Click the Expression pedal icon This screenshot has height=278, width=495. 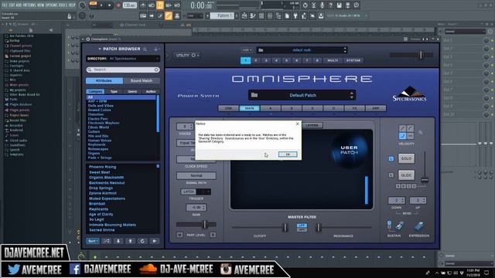[419, 226]
